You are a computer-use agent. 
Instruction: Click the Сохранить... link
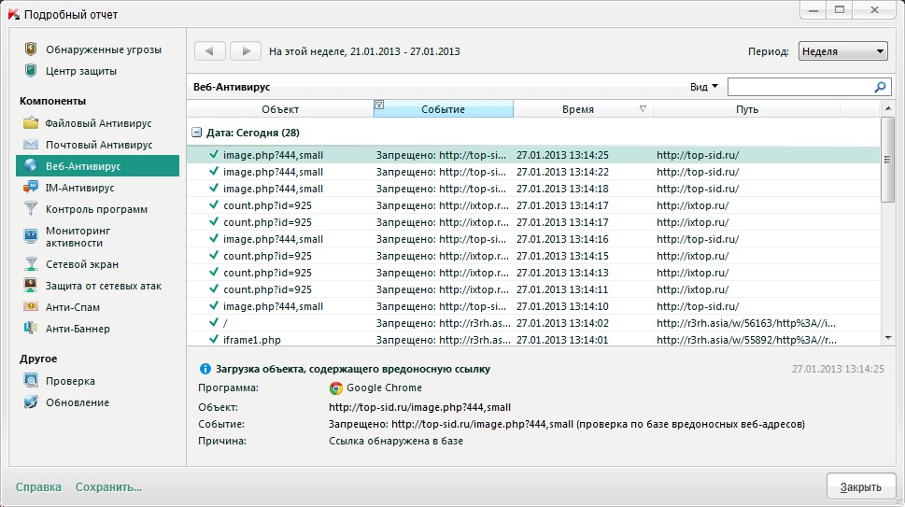coord(108,486)
